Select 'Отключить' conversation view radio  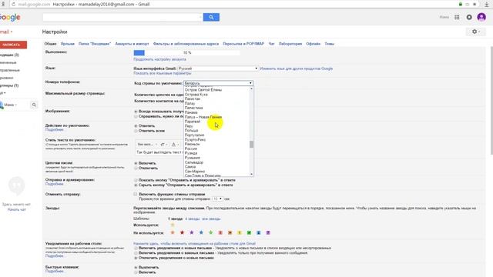136,169
